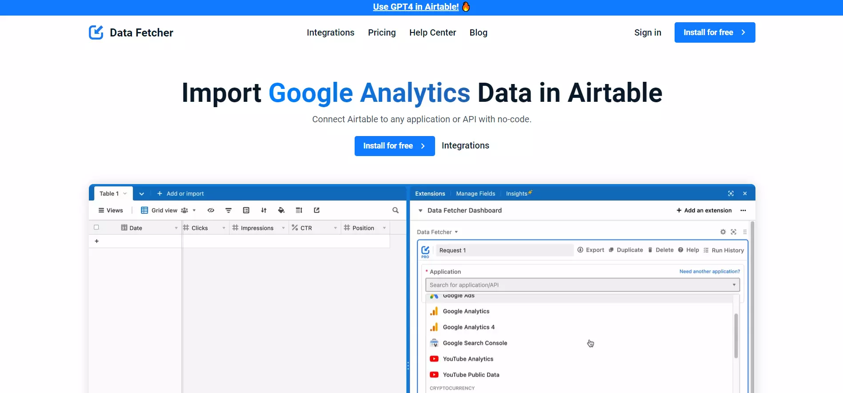Viewport: 843px width, 393px height.
Task: Close the Extensions panel
Action: point(745,193)
